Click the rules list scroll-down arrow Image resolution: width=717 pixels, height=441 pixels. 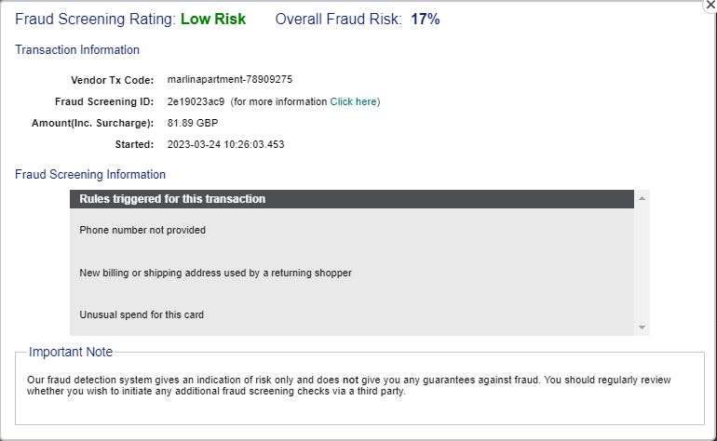click(642, 327)
